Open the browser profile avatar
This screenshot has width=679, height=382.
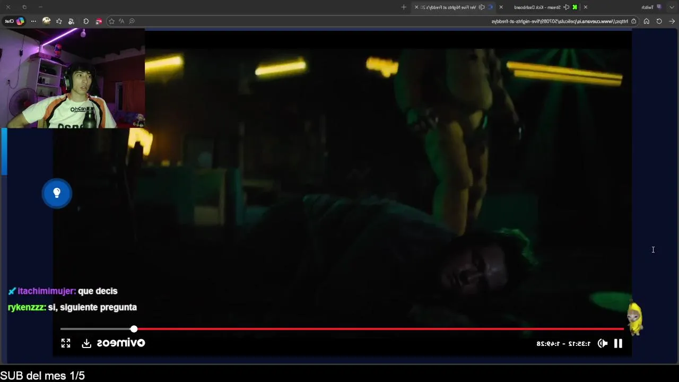tap(46, 21)
